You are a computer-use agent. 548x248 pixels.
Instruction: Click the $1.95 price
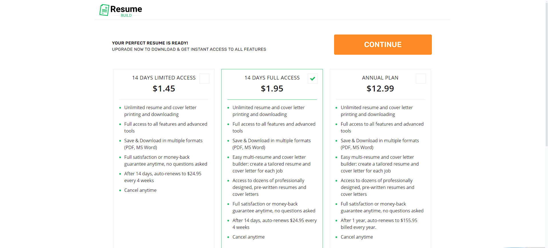[272, 89]
